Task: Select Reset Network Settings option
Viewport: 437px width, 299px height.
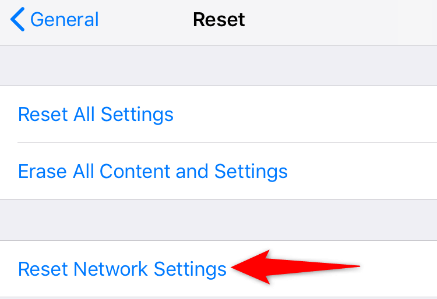Action: (122, 269)
